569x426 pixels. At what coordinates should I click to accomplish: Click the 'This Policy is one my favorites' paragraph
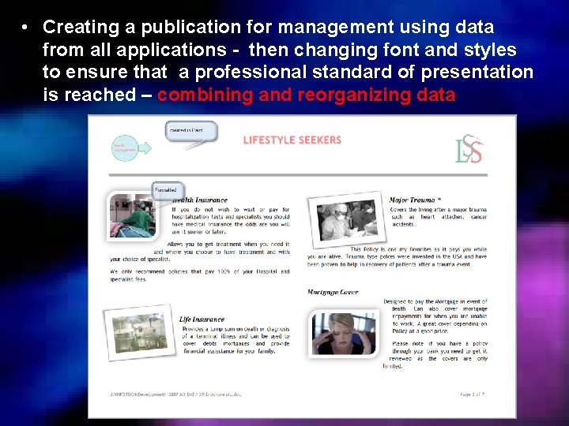tap(397, 257)
